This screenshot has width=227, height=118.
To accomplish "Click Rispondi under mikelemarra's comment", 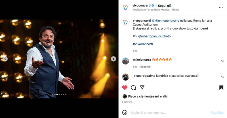I will pos(145,67).
